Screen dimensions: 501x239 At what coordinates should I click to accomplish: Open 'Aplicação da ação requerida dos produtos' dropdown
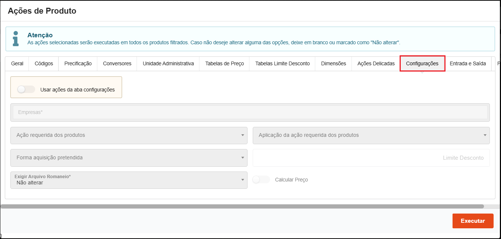(371, 135)
